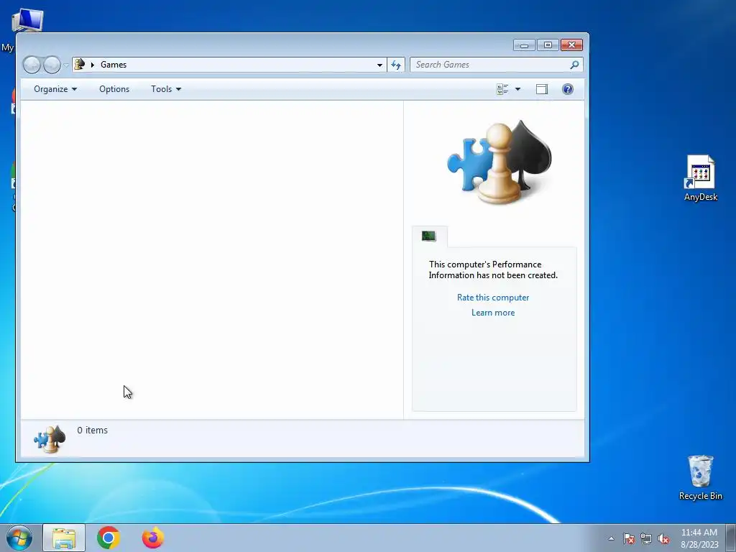Refresh the Games folder

point(396,65)
